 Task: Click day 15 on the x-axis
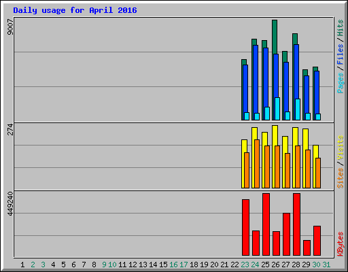163,265
